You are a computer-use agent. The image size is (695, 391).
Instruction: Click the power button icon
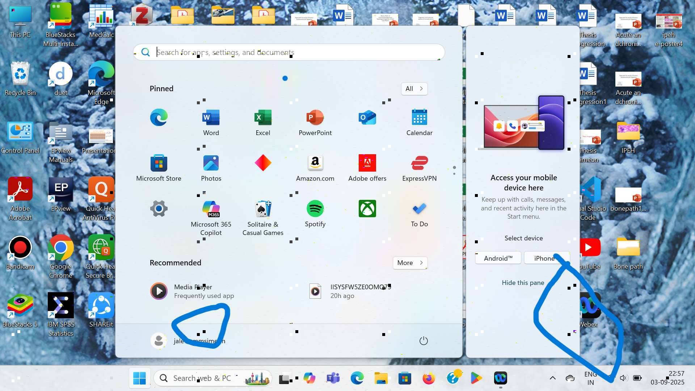pyautogui.click(x=423, y=341)
